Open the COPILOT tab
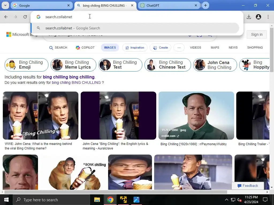Image resolution: width=274 pixels, height=205 pixels. click(x=85, y=48)
